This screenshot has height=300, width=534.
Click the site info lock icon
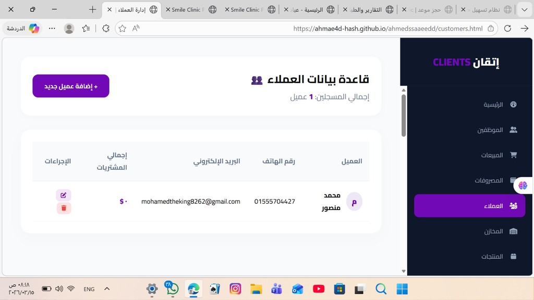click(x=491, y=28)
